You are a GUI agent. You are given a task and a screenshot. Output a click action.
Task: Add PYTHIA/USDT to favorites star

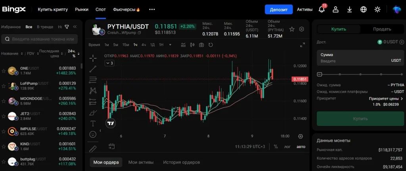click(292, 29)
